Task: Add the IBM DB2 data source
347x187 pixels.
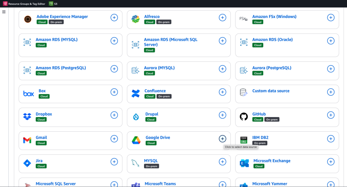Action: click(x=331, y=139)
